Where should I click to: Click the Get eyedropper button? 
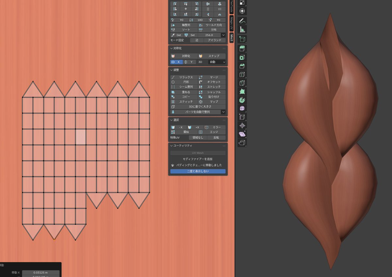click(176, 35)
